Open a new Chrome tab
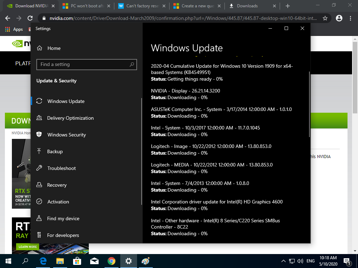The height and width of the screenshot is (268, 358). (288, 6)
